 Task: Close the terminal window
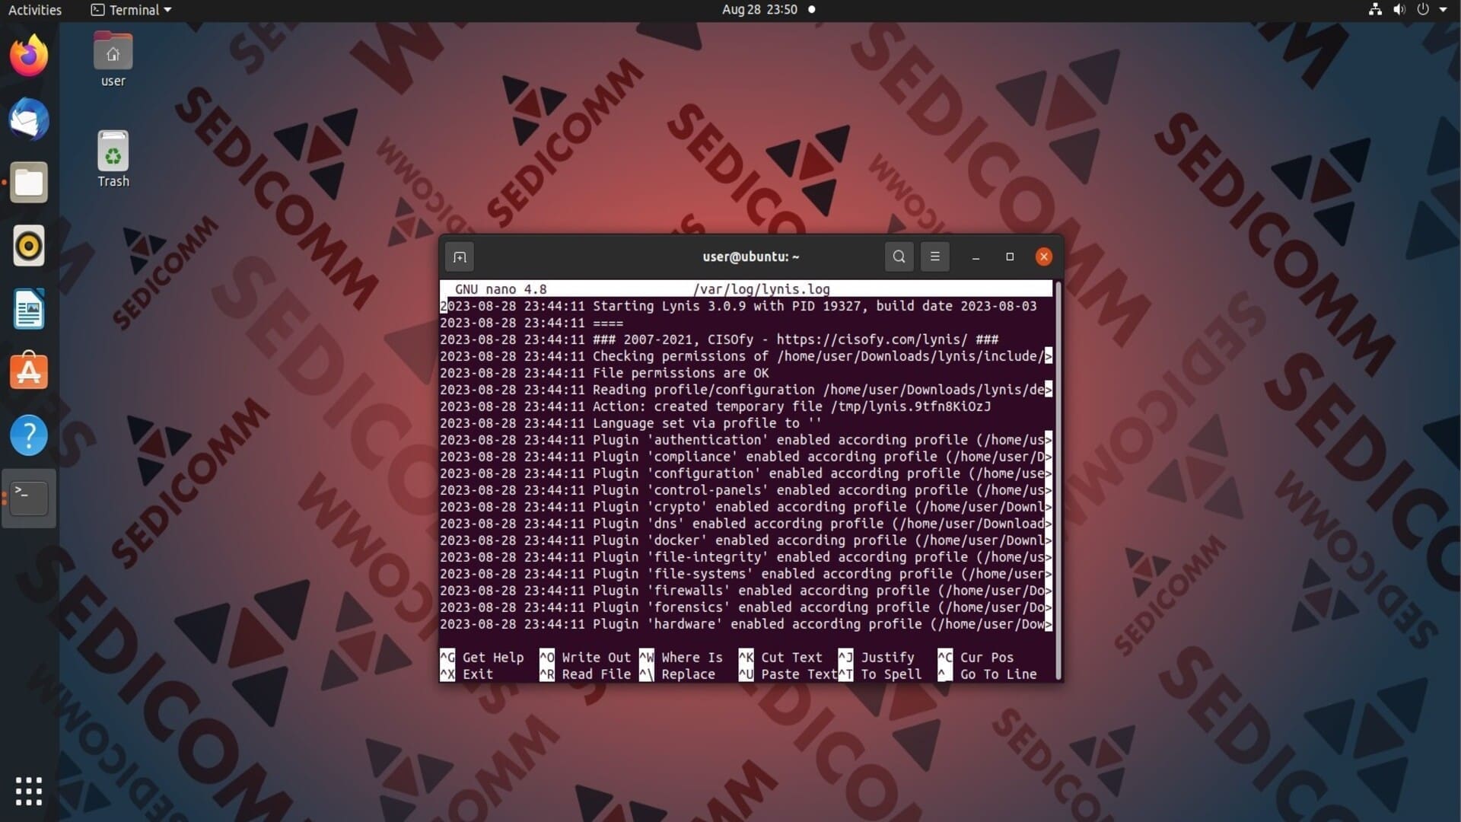pyautogui.click(x=1044, y=257)
